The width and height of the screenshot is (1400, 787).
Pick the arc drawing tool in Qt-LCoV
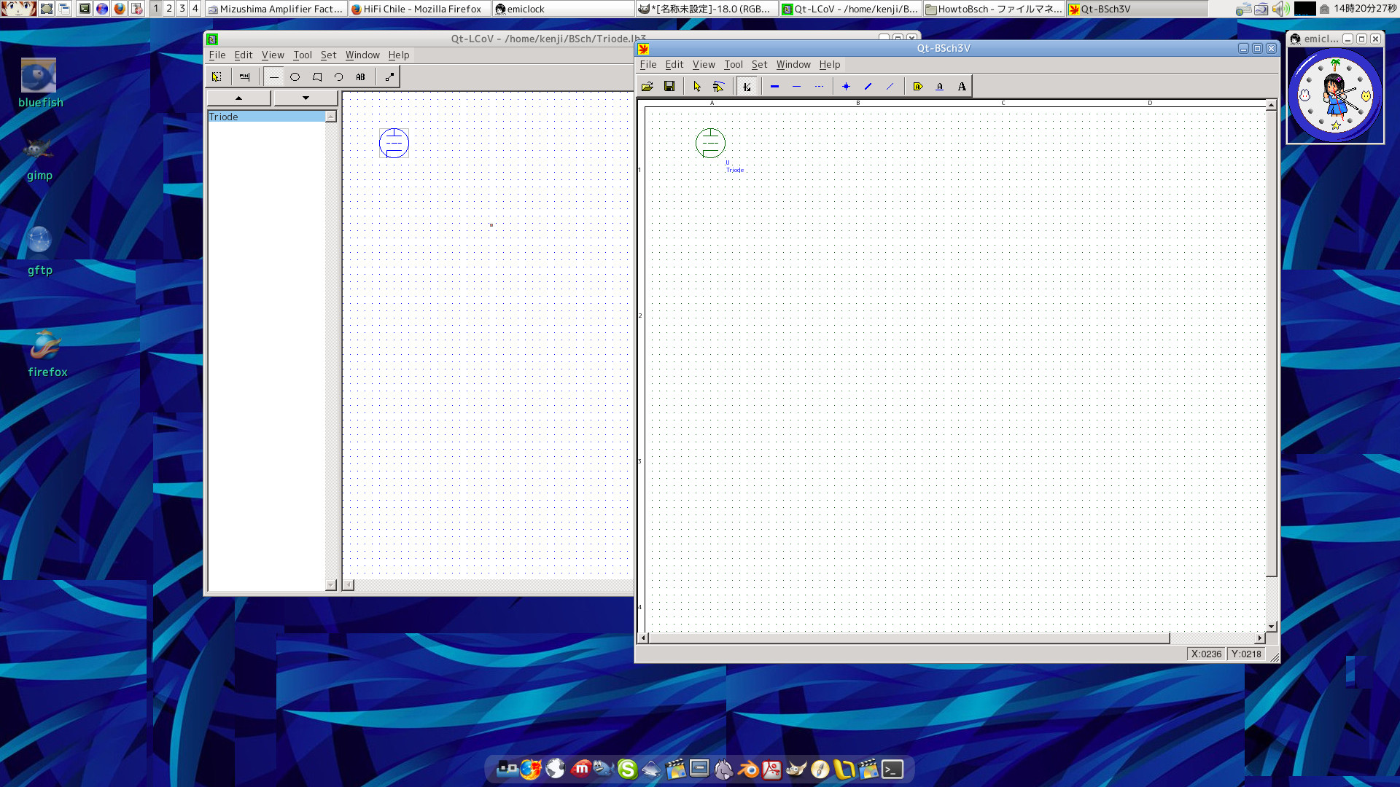click(x=338, y=77)
